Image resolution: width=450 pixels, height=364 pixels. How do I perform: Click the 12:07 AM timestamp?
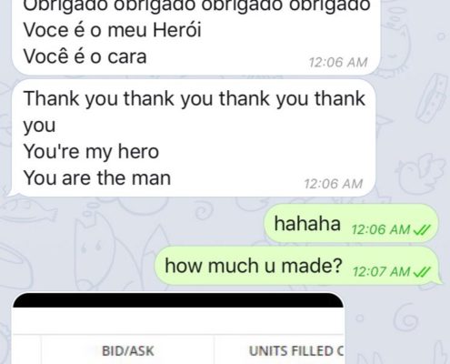[381, 271]
